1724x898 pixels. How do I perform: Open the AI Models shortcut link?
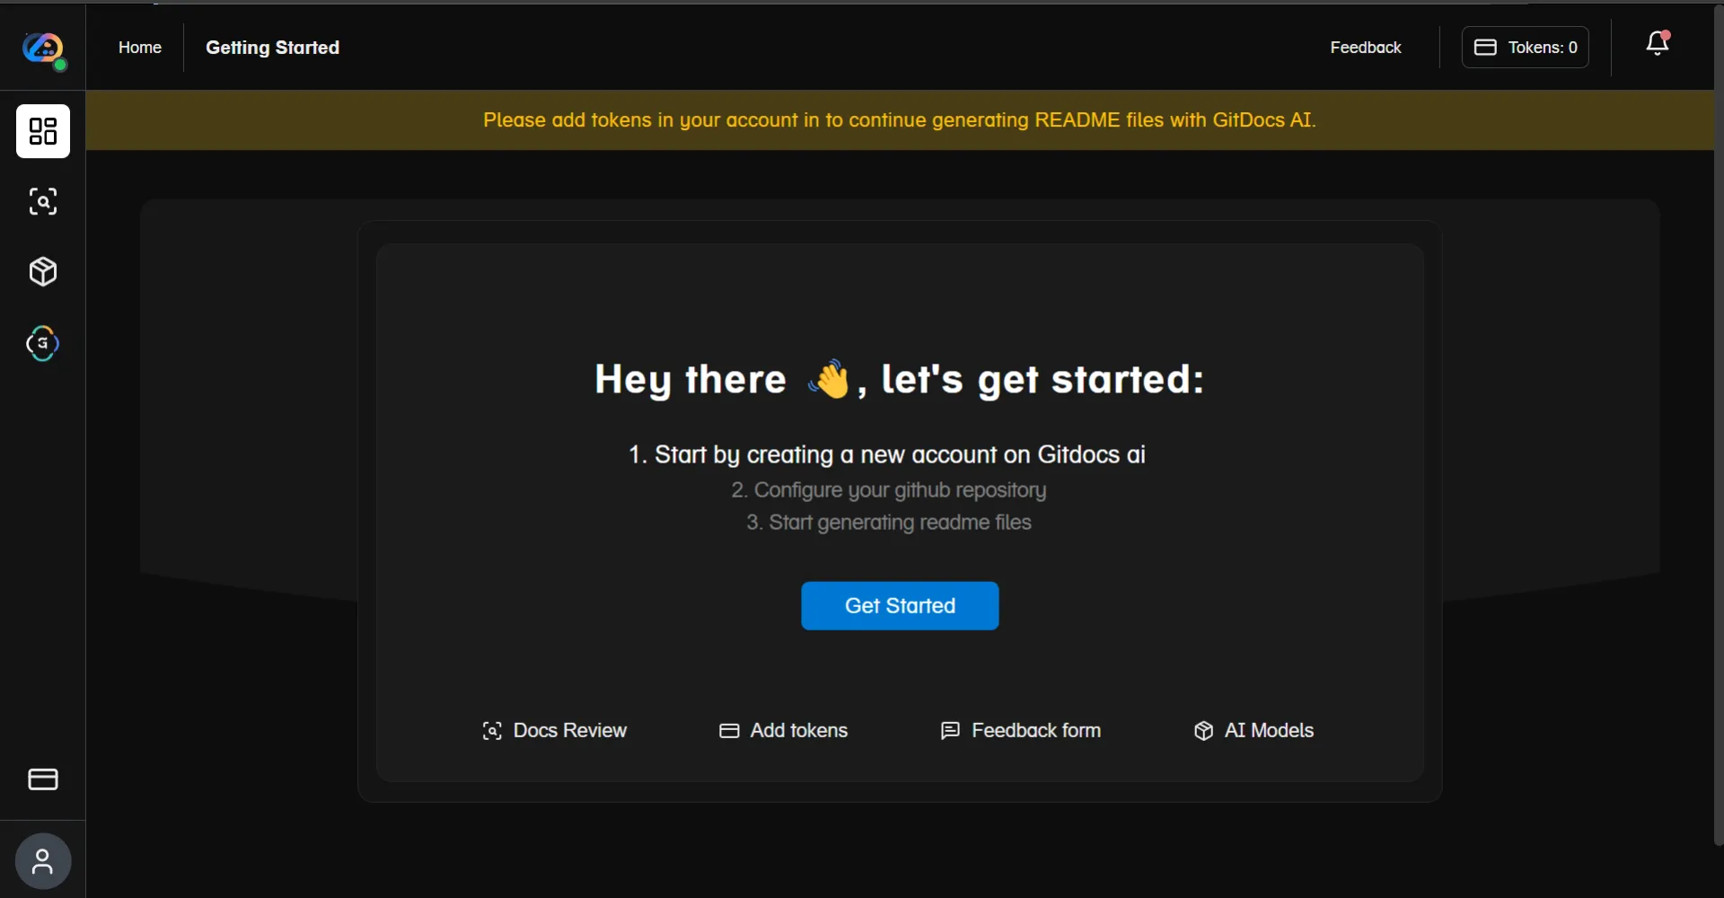click(x=1253, y=731)
